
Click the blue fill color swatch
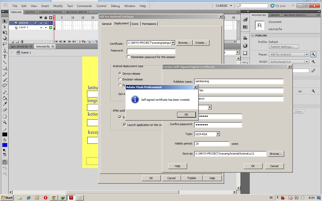tap(5, 145)
